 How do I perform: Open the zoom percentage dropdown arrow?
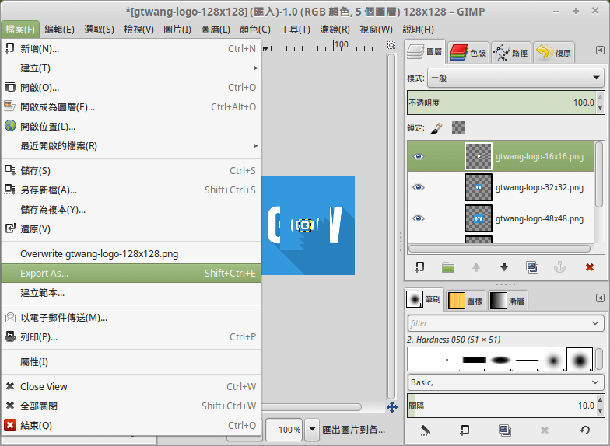pos(312,429)
